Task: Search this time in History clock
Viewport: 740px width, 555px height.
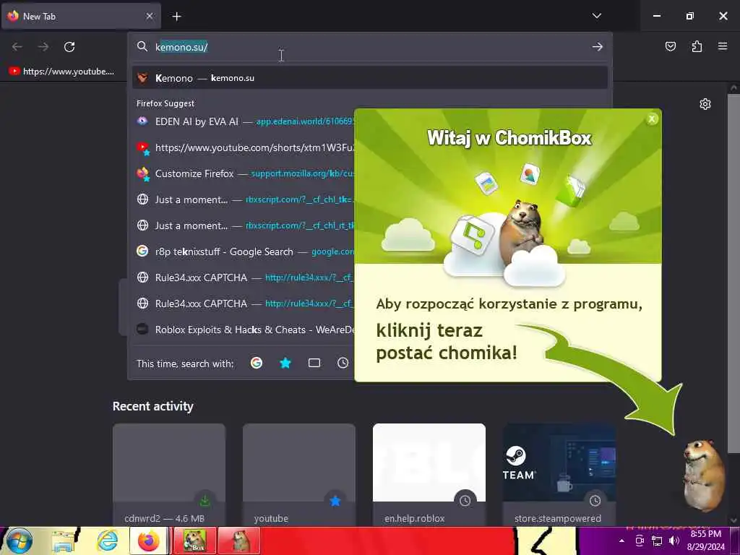Action: (x=343, y=363)
